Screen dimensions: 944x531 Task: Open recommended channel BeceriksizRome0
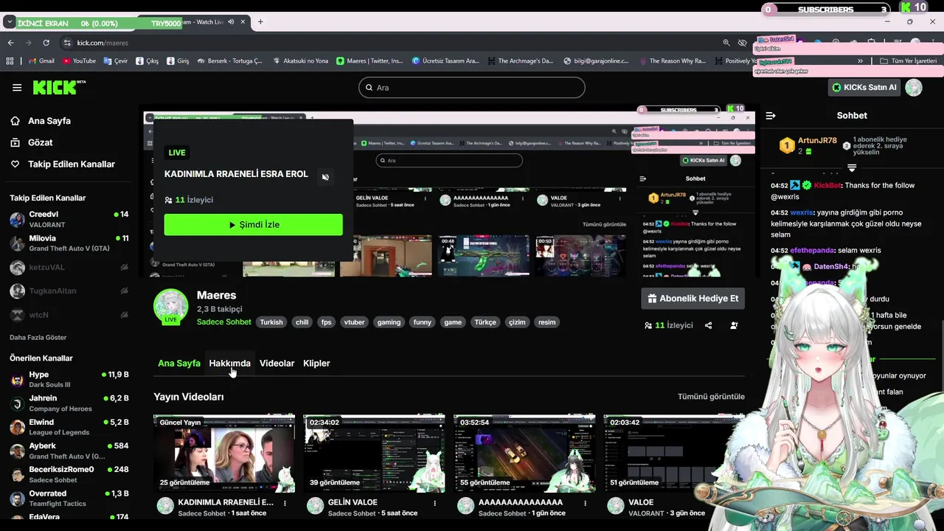[69, 474]
